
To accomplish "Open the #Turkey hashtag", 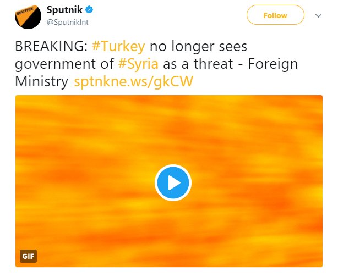I will [x=120, y=47].
